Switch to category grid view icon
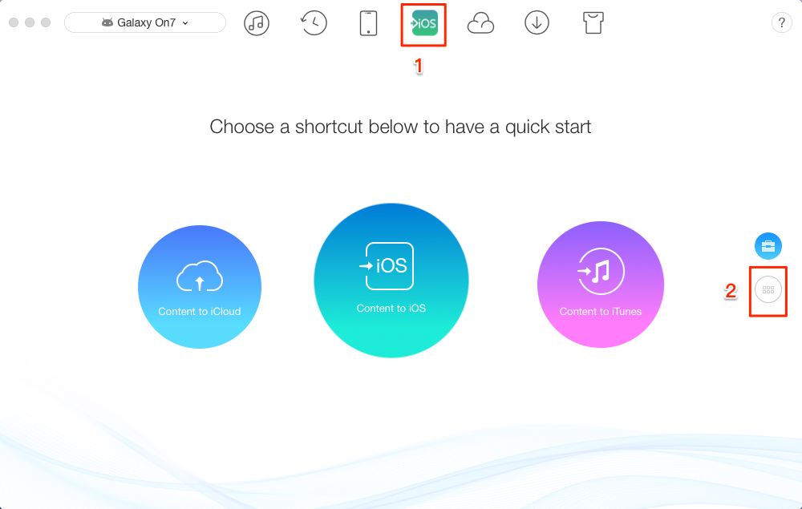 click(x=768, y=289)
